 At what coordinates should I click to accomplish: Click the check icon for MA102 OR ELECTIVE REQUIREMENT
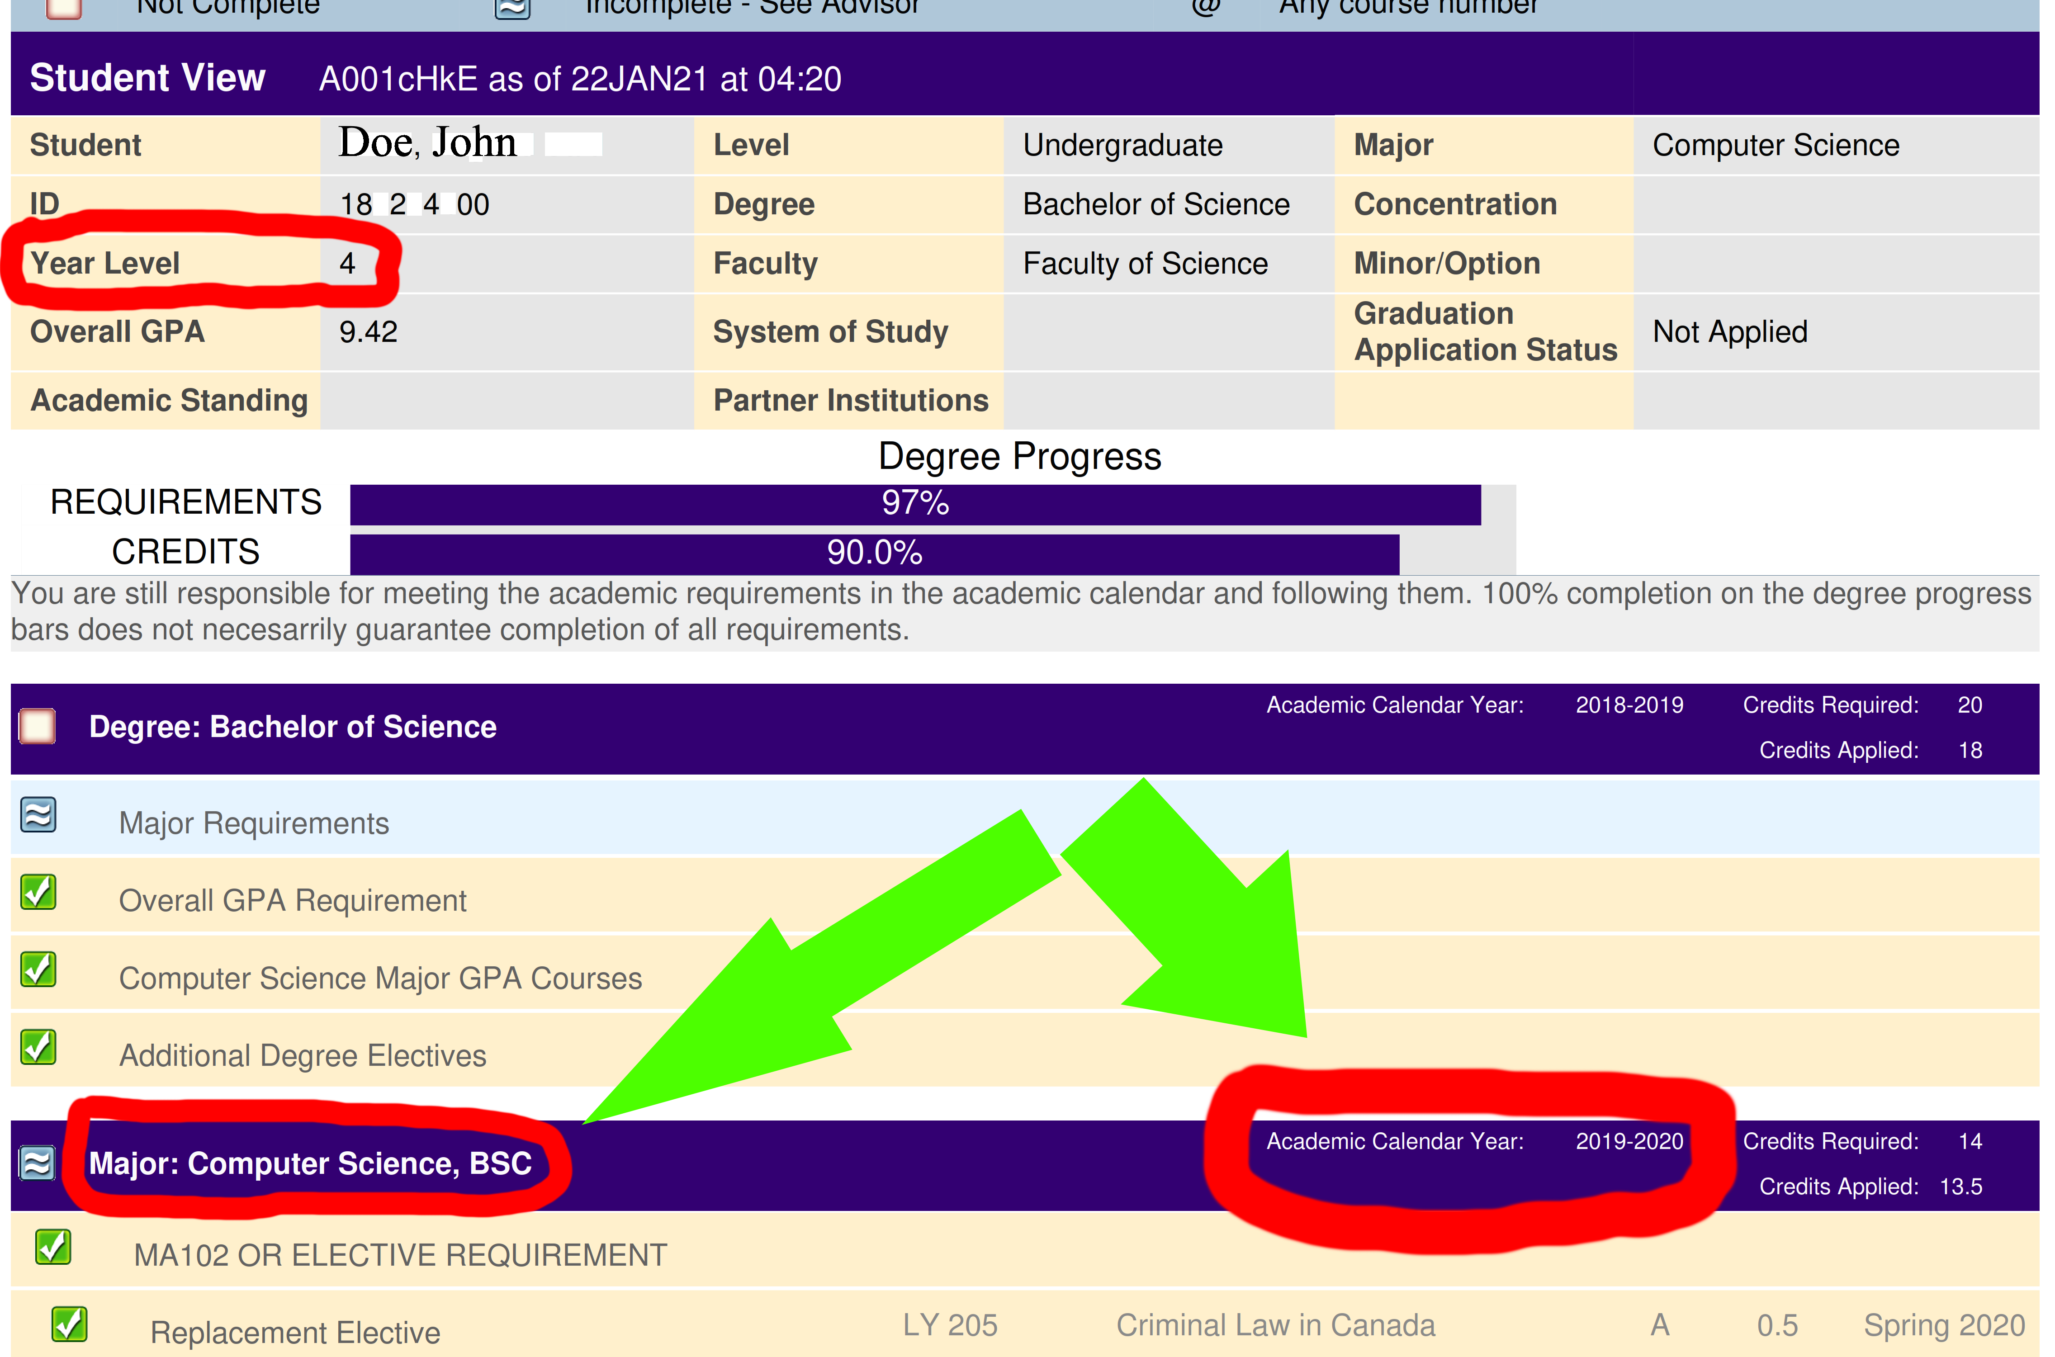pyautogui.click(x=53, y=1248)
